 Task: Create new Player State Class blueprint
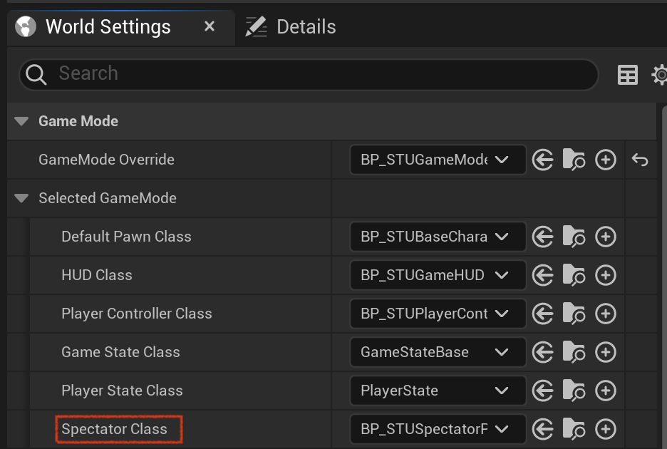click(605, 391)
